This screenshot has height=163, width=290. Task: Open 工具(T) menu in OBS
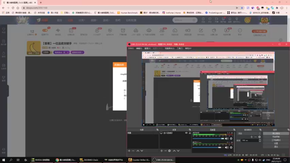(x=179, y=49)
